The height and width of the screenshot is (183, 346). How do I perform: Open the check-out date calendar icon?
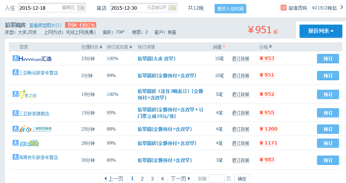(x=172, y=8)
